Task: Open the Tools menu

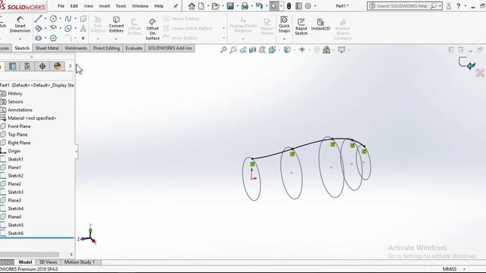Action: tap(121, 6)
